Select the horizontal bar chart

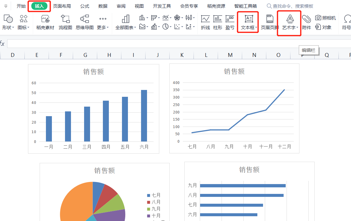[249, 191]
